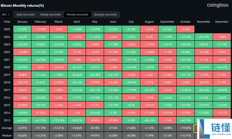Click the Median August cell -7.49%
The width and height of the screenshot is (232, 139).
(x=149, y=136)
